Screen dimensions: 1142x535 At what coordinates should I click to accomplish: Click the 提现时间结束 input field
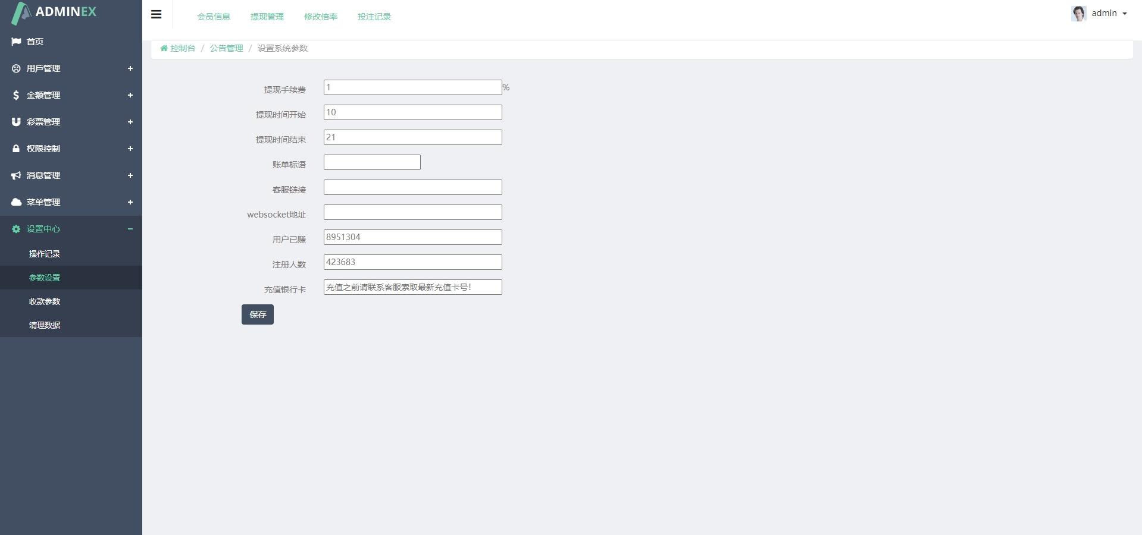[x=413, y=137]
